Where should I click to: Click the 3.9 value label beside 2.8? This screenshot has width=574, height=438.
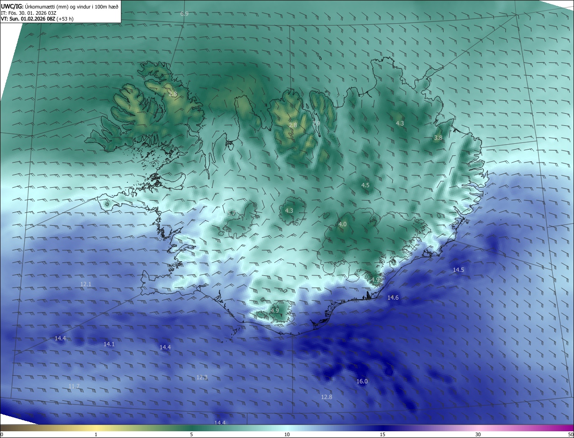[x=316, y=123]
